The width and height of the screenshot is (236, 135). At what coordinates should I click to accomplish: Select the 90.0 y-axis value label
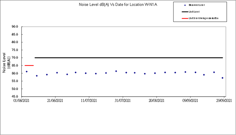[15, 26]
